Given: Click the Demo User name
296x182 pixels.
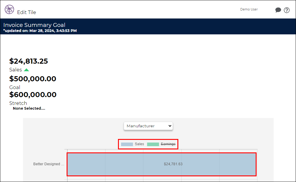Looking at the screenshot, I should (249, 10).
